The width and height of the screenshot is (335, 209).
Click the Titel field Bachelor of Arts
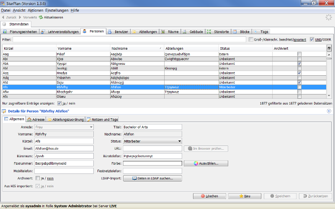coord(152,127)
